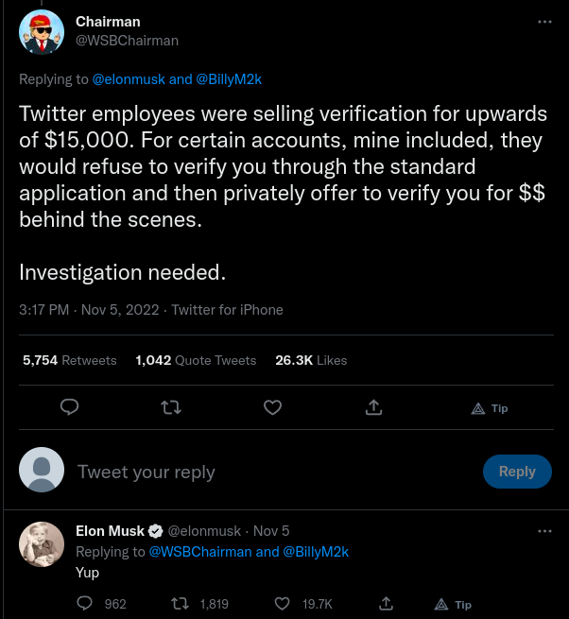569x619 pixels.
Task: Open the @elonmusk mention link in replying-to line
Action: (x=129, y=79)
